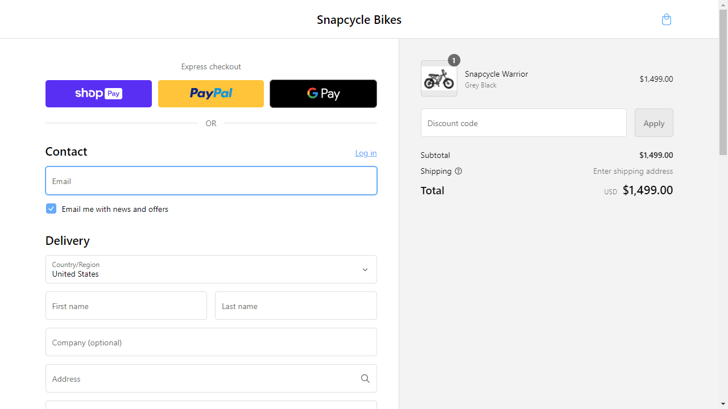Click the Express checkout heading text
Viewport: 728px width, 409px height.
point(211,66)
